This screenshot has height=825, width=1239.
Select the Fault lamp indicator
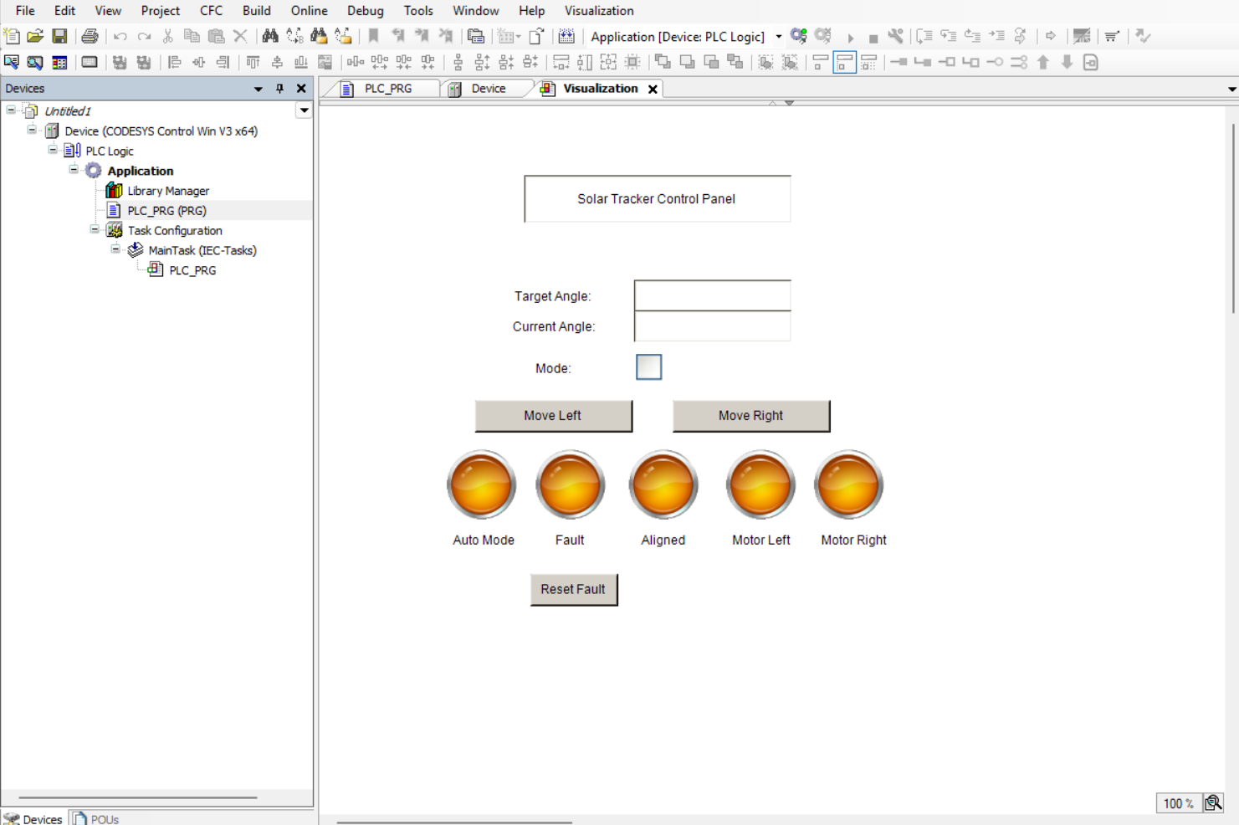click(x=570, y=485)
